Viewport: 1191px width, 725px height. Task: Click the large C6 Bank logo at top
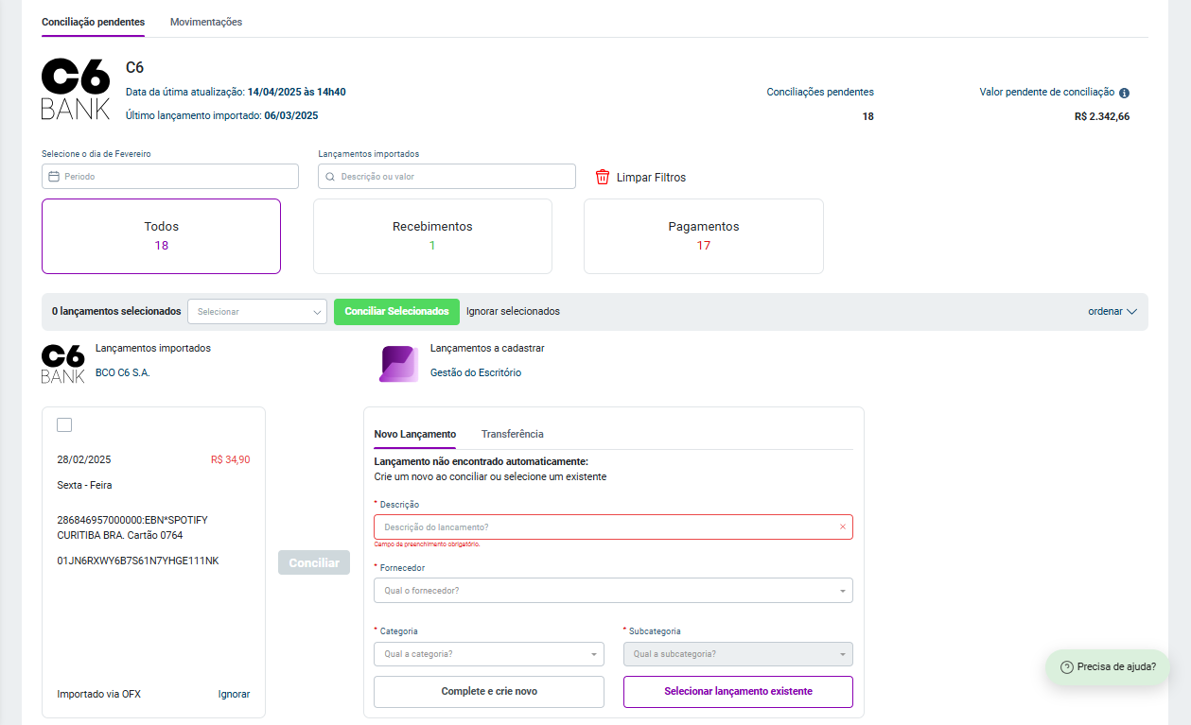click(x=76, y=89)
